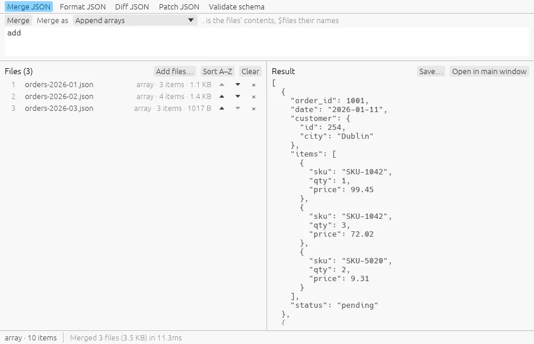Click Add files… button

point(174,72)
